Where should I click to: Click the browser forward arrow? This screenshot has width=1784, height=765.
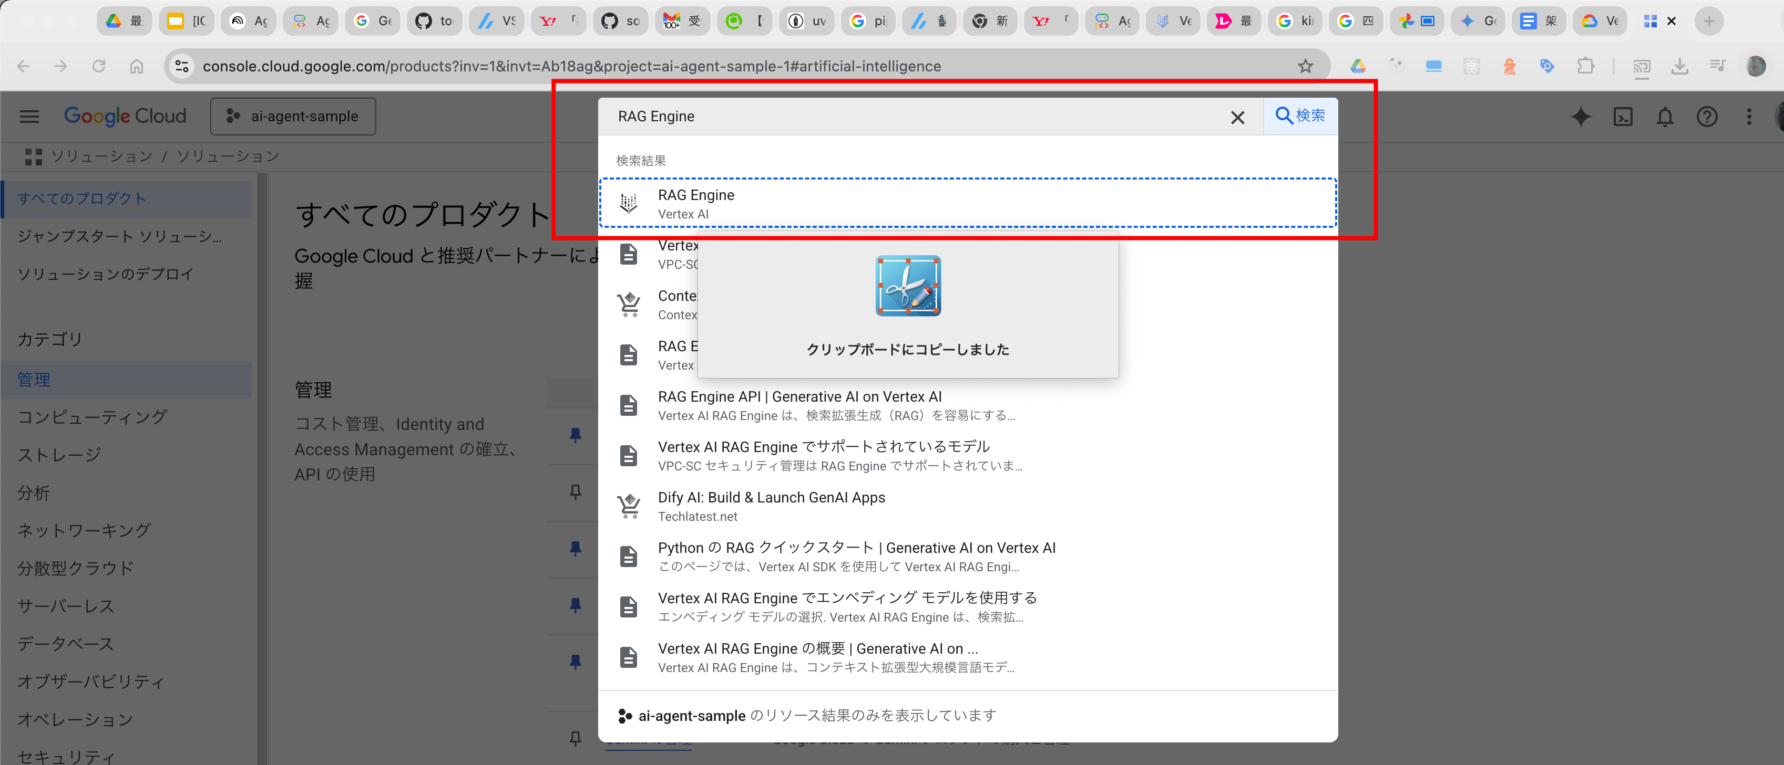pyautogui.click(x=61, y=66)
